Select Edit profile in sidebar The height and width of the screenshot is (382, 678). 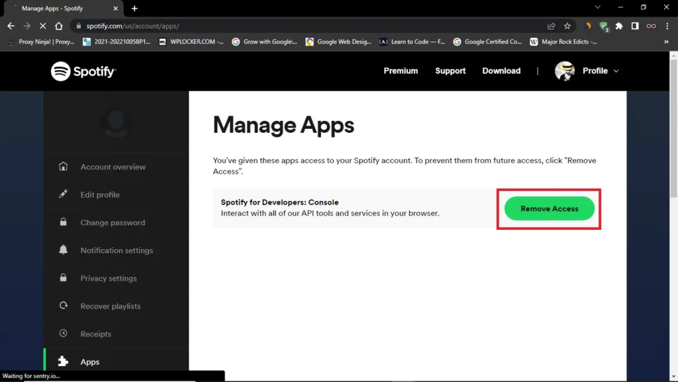[116, 195]
